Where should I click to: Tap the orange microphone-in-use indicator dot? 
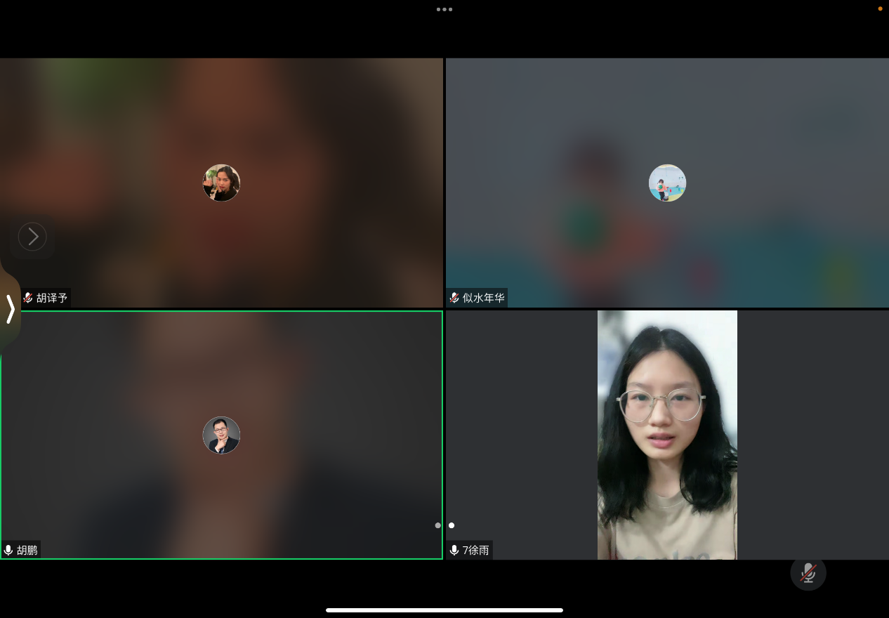point(880,9)
